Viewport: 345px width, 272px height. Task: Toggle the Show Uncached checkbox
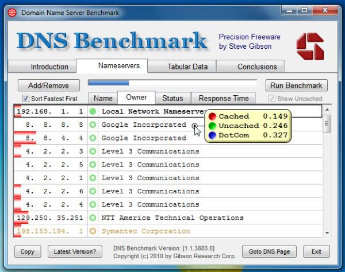tap(273, 99)
